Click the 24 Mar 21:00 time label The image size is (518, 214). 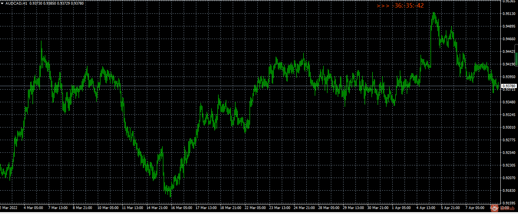pos(304,208)
